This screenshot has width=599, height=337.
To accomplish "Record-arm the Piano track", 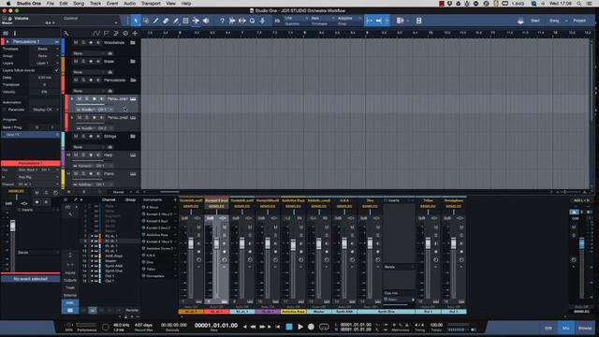I will pos(91,174).
